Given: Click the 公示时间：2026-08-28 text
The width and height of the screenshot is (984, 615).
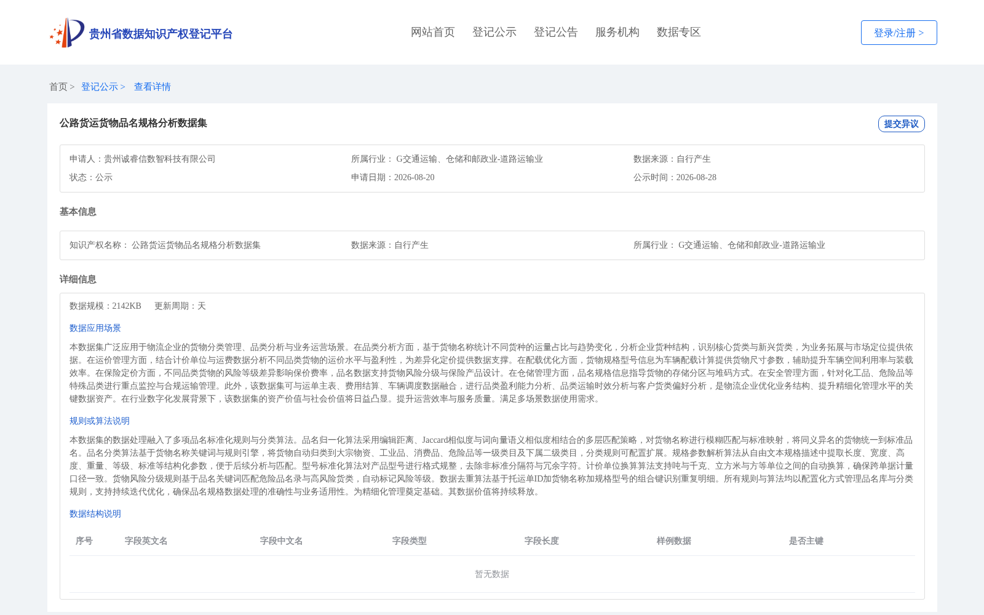Looking at the screenshot, I should click(x=675, y=177).
